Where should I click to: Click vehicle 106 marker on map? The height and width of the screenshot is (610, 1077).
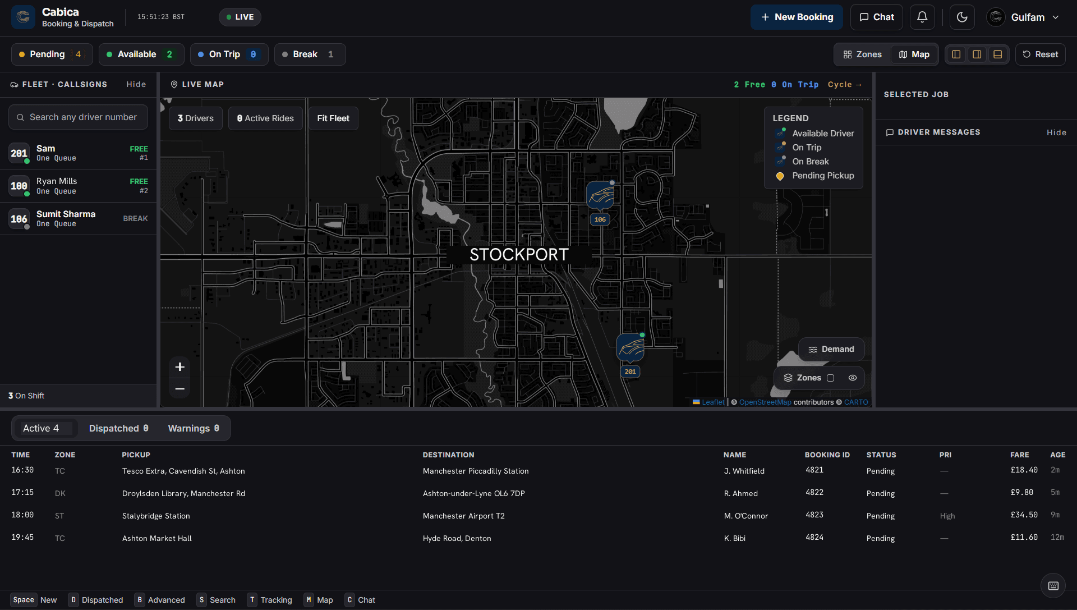[x=600, y=196]
